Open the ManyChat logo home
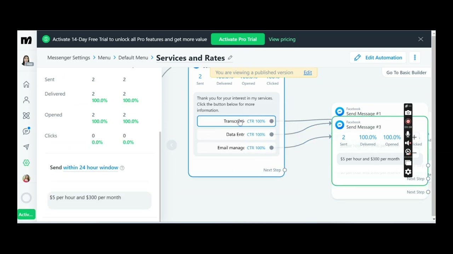The height and width of the screenshot is (254, 453). 26,40
